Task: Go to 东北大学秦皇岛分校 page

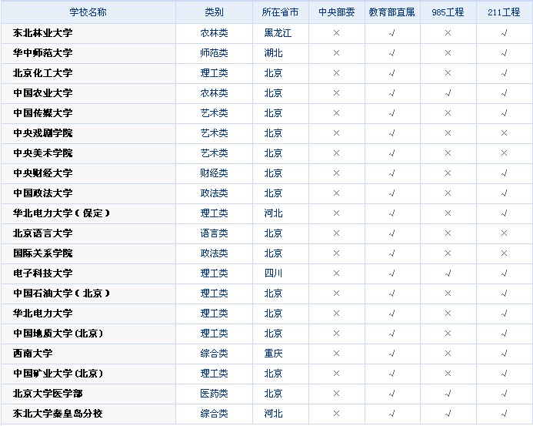Action: [58, 414]
